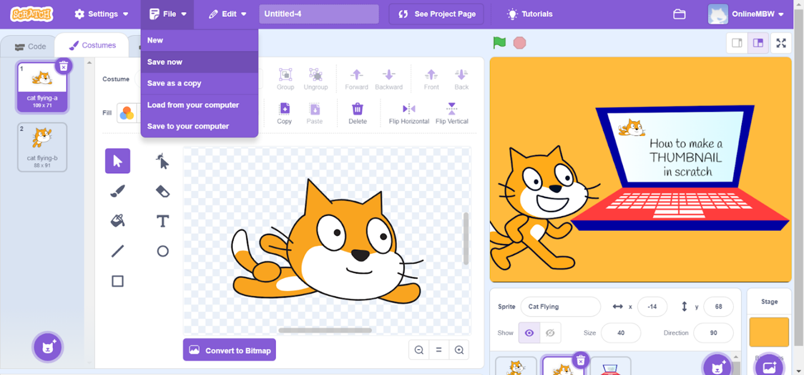Switch to large stage layout

[x=758, y=43]
